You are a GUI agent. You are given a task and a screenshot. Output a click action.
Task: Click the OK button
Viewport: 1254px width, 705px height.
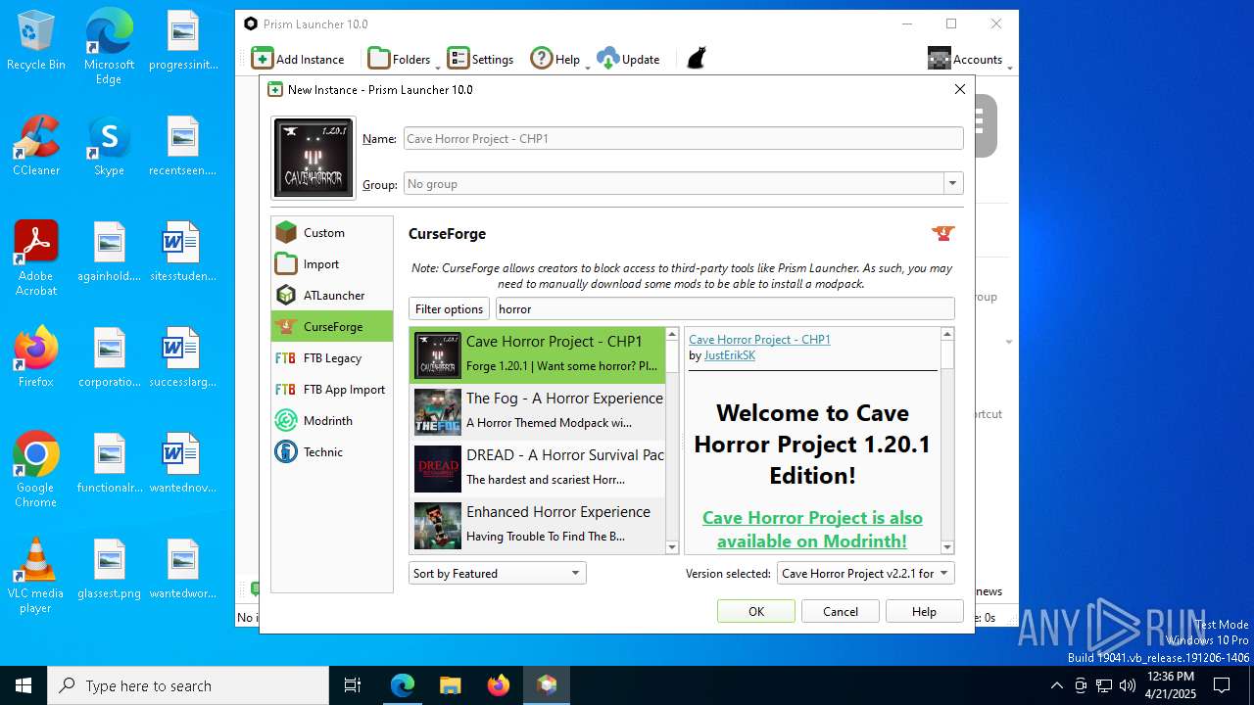(756, 611)
